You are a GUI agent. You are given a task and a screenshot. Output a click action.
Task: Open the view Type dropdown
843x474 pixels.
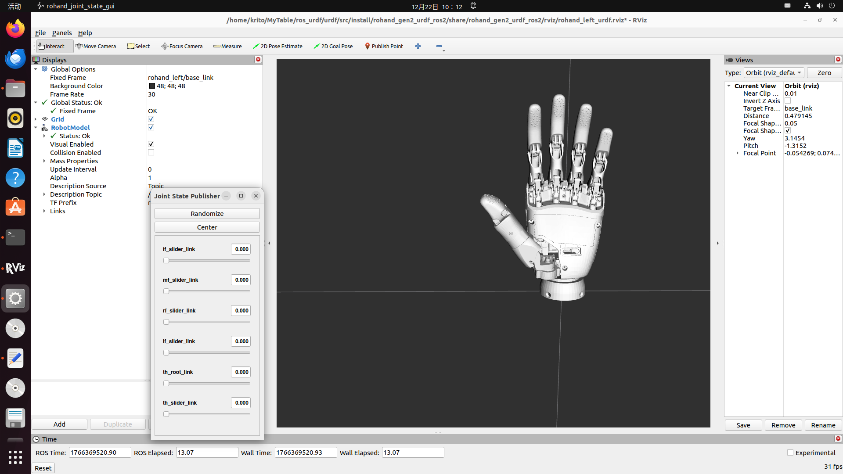tap(774, 73)
